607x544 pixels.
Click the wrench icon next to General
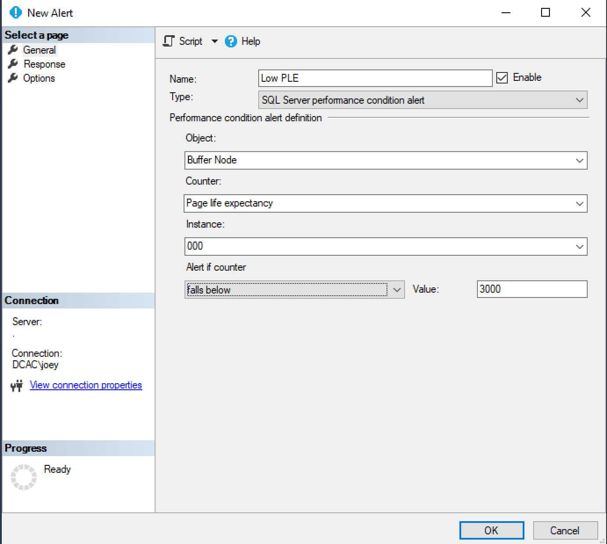(x=13, y=50)
